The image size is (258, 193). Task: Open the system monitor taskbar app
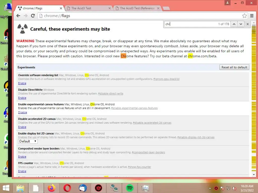145,188
